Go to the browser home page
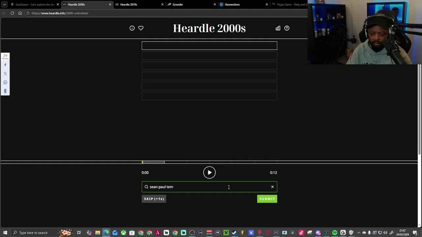The image size is (422, 237). 20,13
